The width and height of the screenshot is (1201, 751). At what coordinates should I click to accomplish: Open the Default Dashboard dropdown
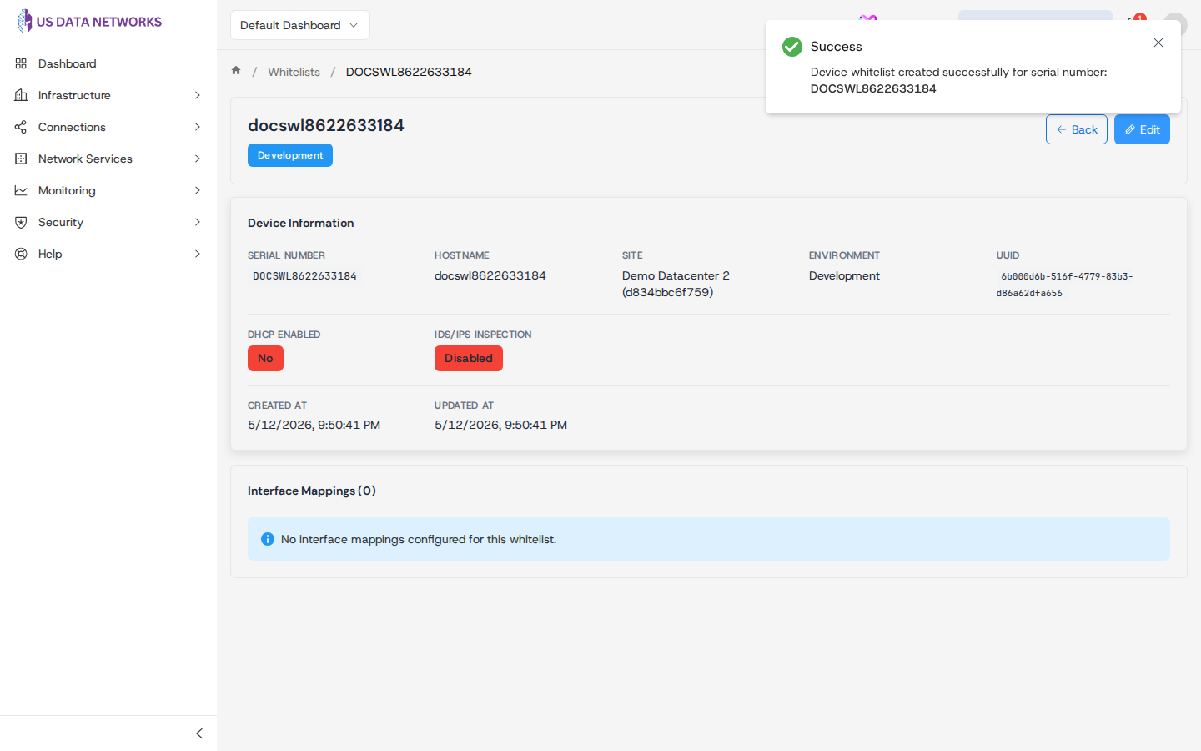tap(300, 25)
